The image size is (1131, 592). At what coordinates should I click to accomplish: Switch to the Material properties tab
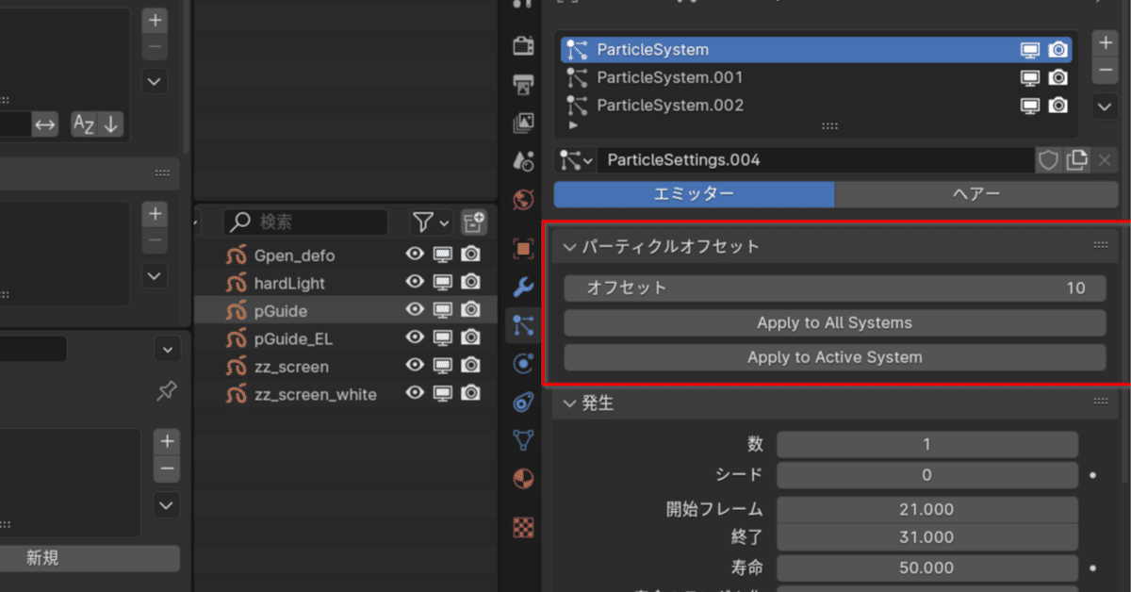coord(523,479)
